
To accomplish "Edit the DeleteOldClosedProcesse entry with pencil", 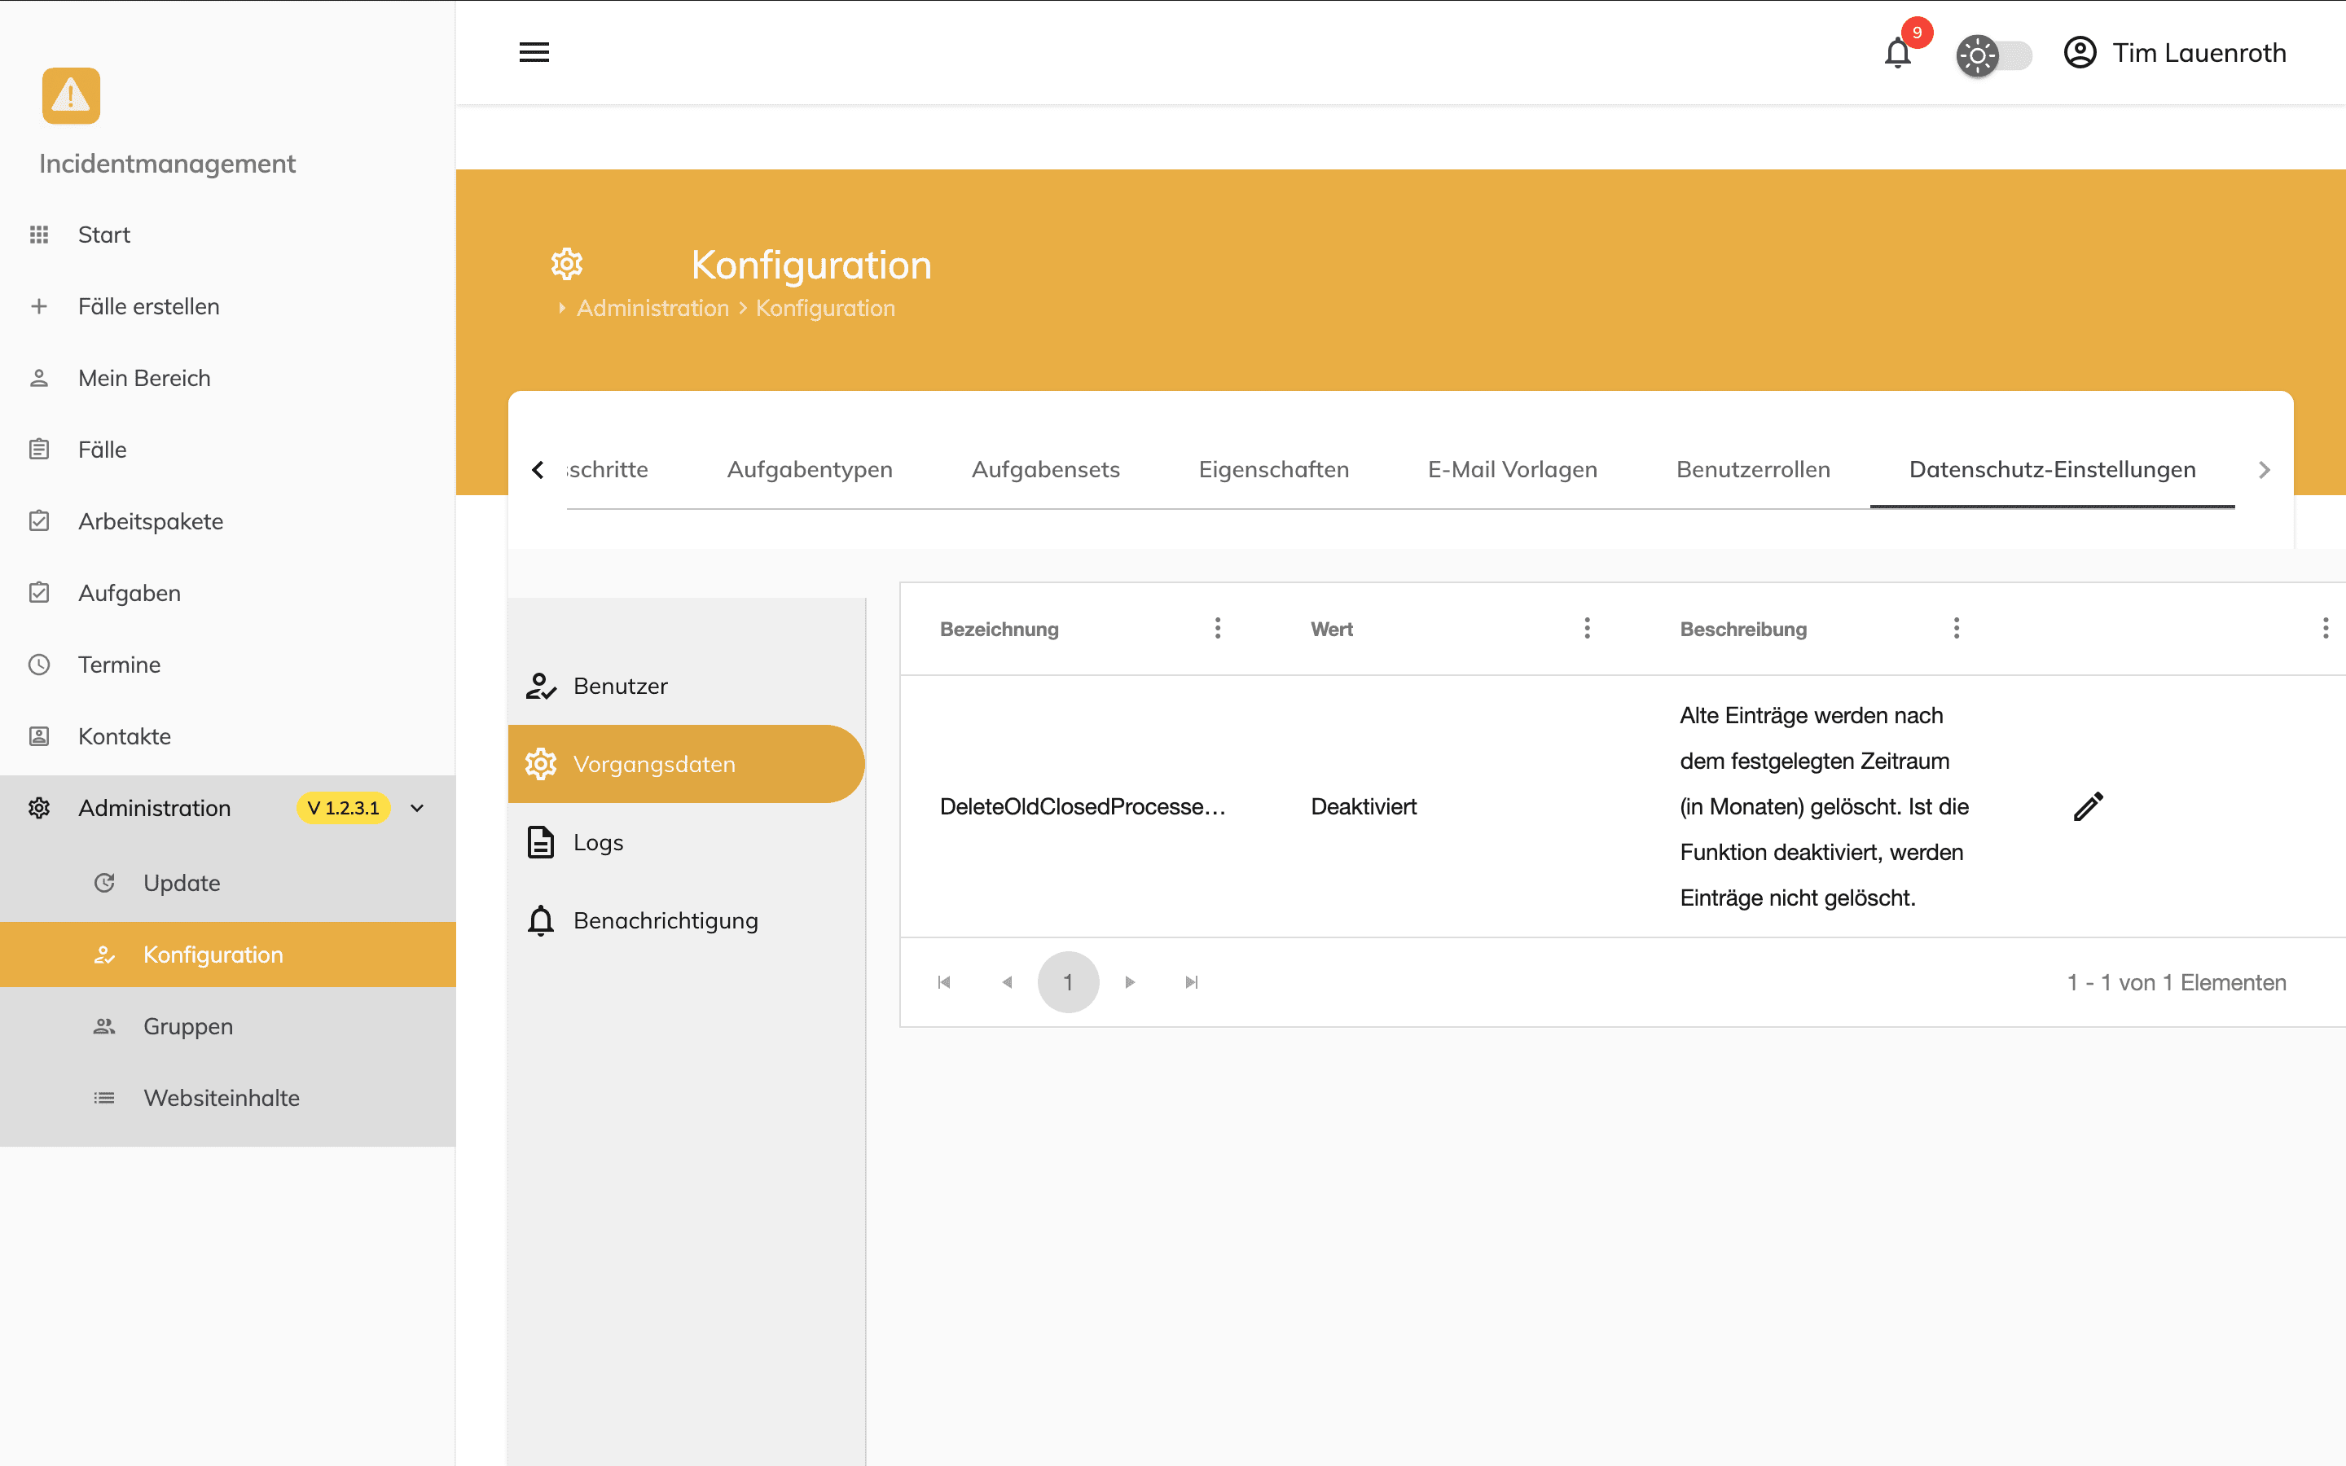I will click(x=2088, y=806).
